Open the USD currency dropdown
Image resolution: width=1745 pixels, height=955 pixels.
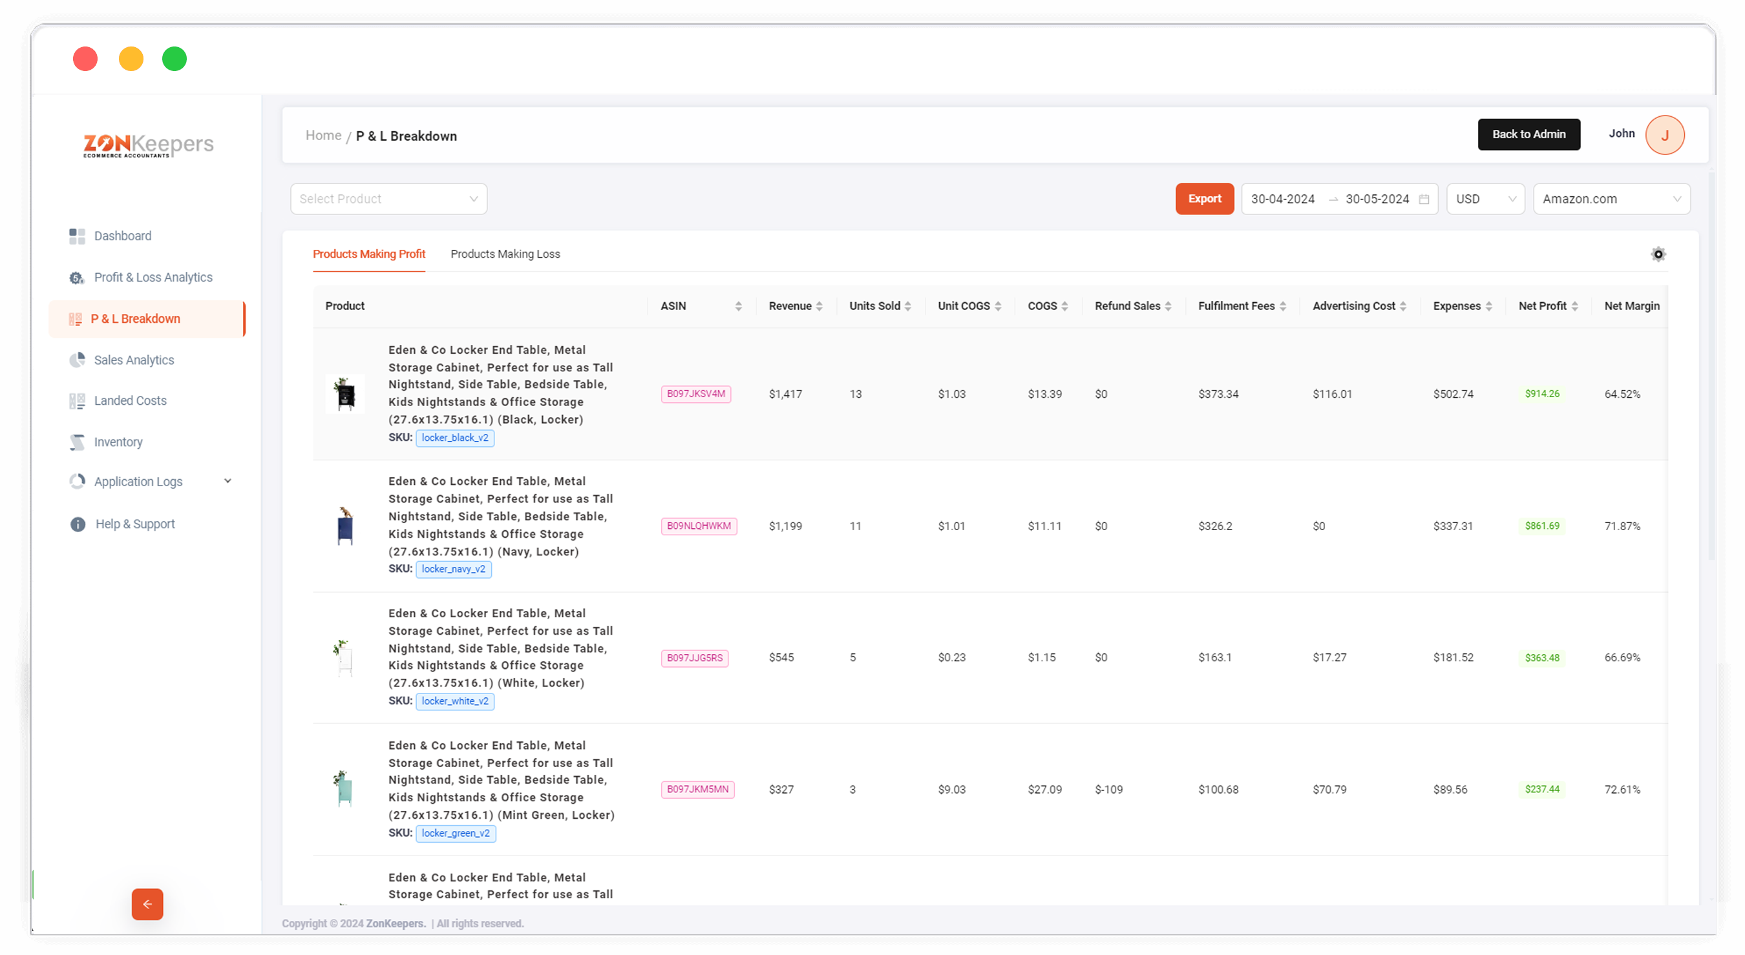tap(1485, 199)
